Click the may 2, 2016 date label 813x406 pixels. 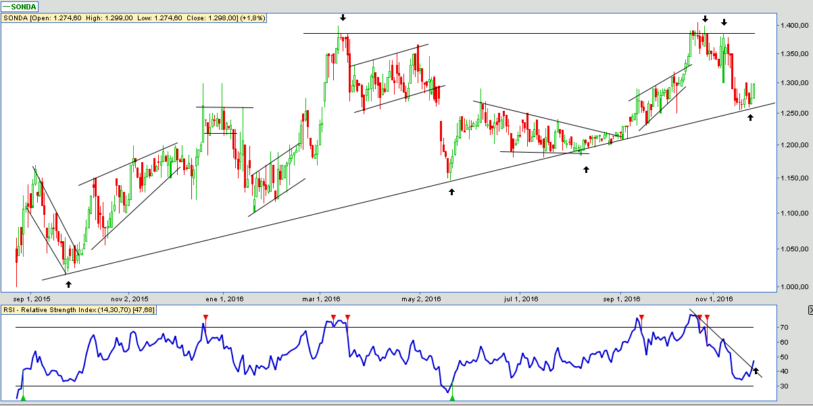pyautogui.click(x=421, y=299)
